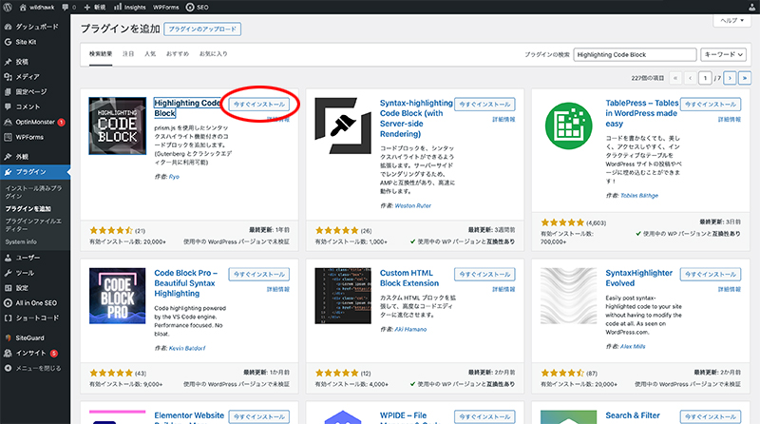Click the WordPress logo in admin bar

[8, 6]
